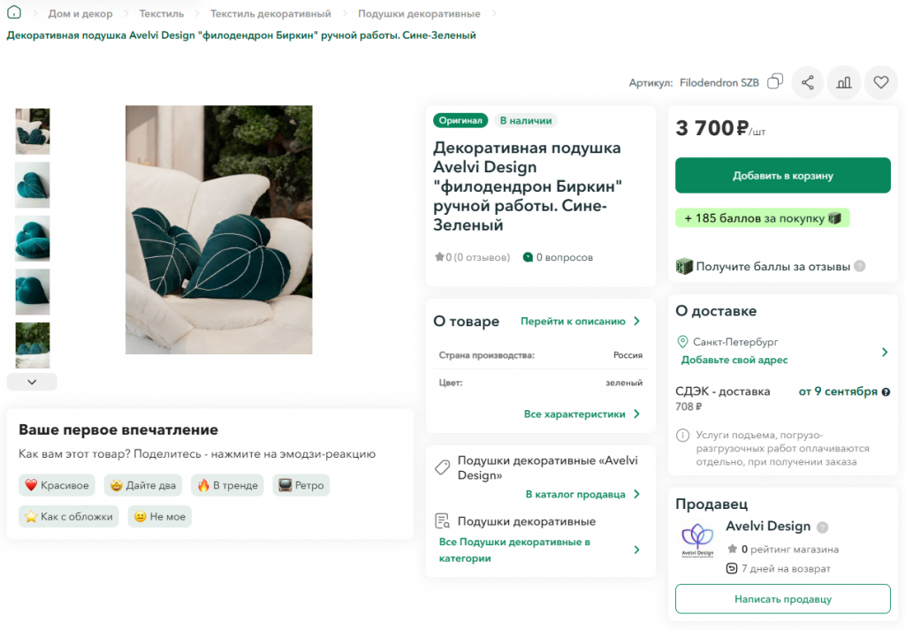Click 'Написать продавцу' button

tap(783, 599)
